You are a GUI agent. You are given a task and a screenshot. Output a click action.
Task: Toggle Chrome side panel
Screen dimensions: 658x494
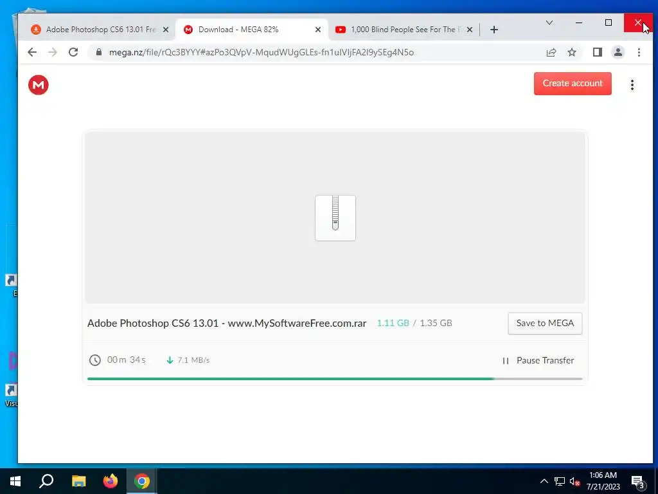click(597, 52)
